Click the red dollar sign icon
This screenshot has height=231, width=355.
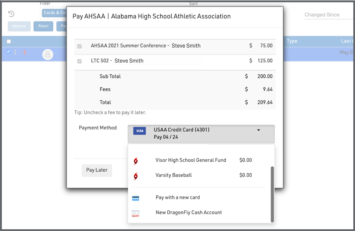coord(25,52)
